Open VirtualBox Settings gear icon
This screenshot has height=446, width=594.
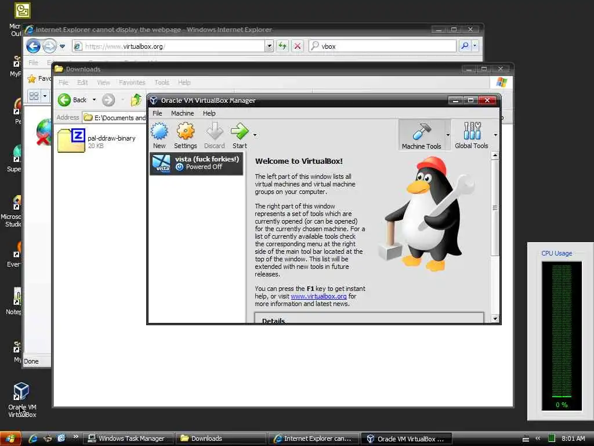pyautogui.click(x=185, y=135)
